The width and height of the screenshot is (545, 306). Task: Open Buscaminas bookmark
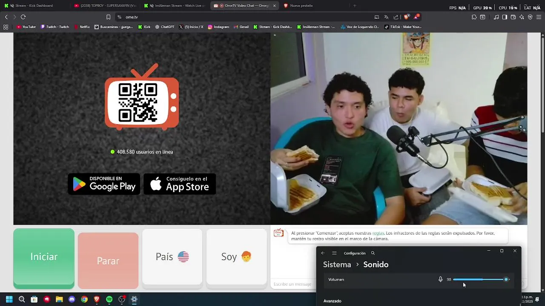click(x=114, y=27)
